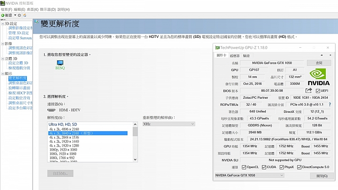Minimize the GPU-Z window
Image resolution: width=338 pixels, height=190 pixels.
click(x=300, y=48)
